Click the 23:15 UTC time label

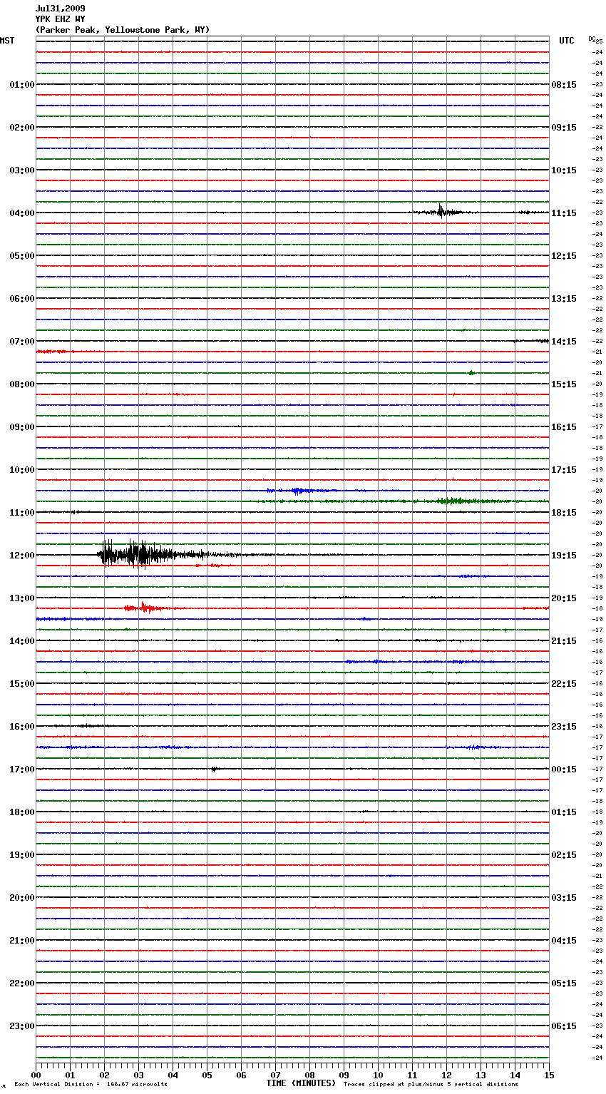[564, 727]
